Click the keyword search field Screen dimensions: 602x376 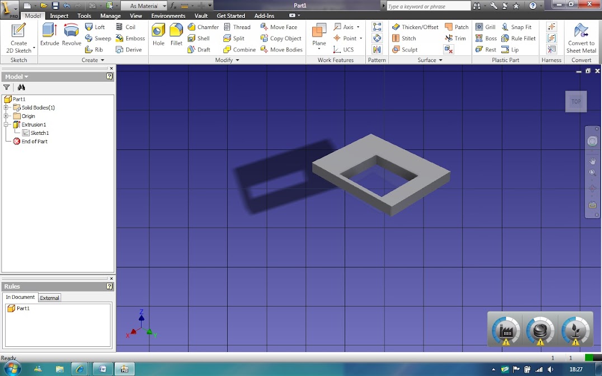pyautogui.click(x=427, y=6)
